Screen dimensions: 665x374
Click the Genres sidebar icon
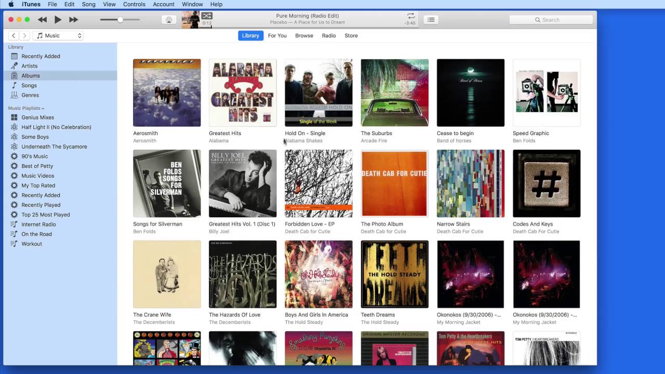tap(14, 95)
